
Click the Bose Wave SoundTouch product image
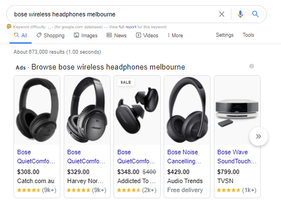237,110
